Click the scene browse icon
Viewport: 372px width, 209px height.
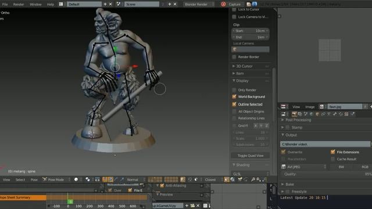pyautogui.click(x=119, y=4)
